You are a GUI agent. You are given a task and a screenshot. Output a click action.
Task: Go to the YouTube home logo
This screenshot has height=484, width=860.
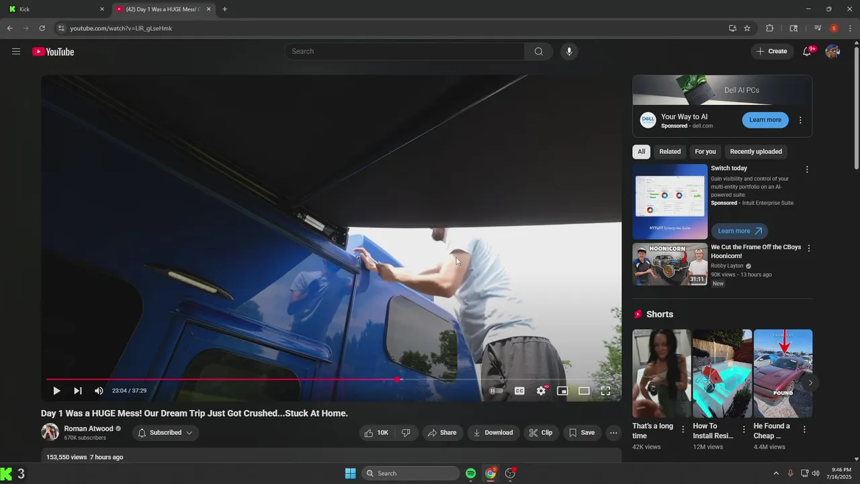[x=53, y=52]
